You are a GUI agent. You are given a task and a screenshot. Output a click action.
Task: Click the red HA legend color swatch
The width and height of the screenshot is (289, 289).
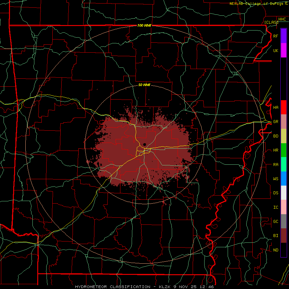click(284, 107)
